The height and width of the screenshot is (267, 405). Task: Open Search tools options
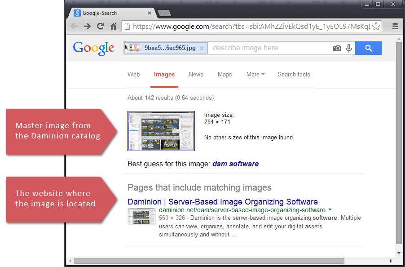tap(294, 75)
